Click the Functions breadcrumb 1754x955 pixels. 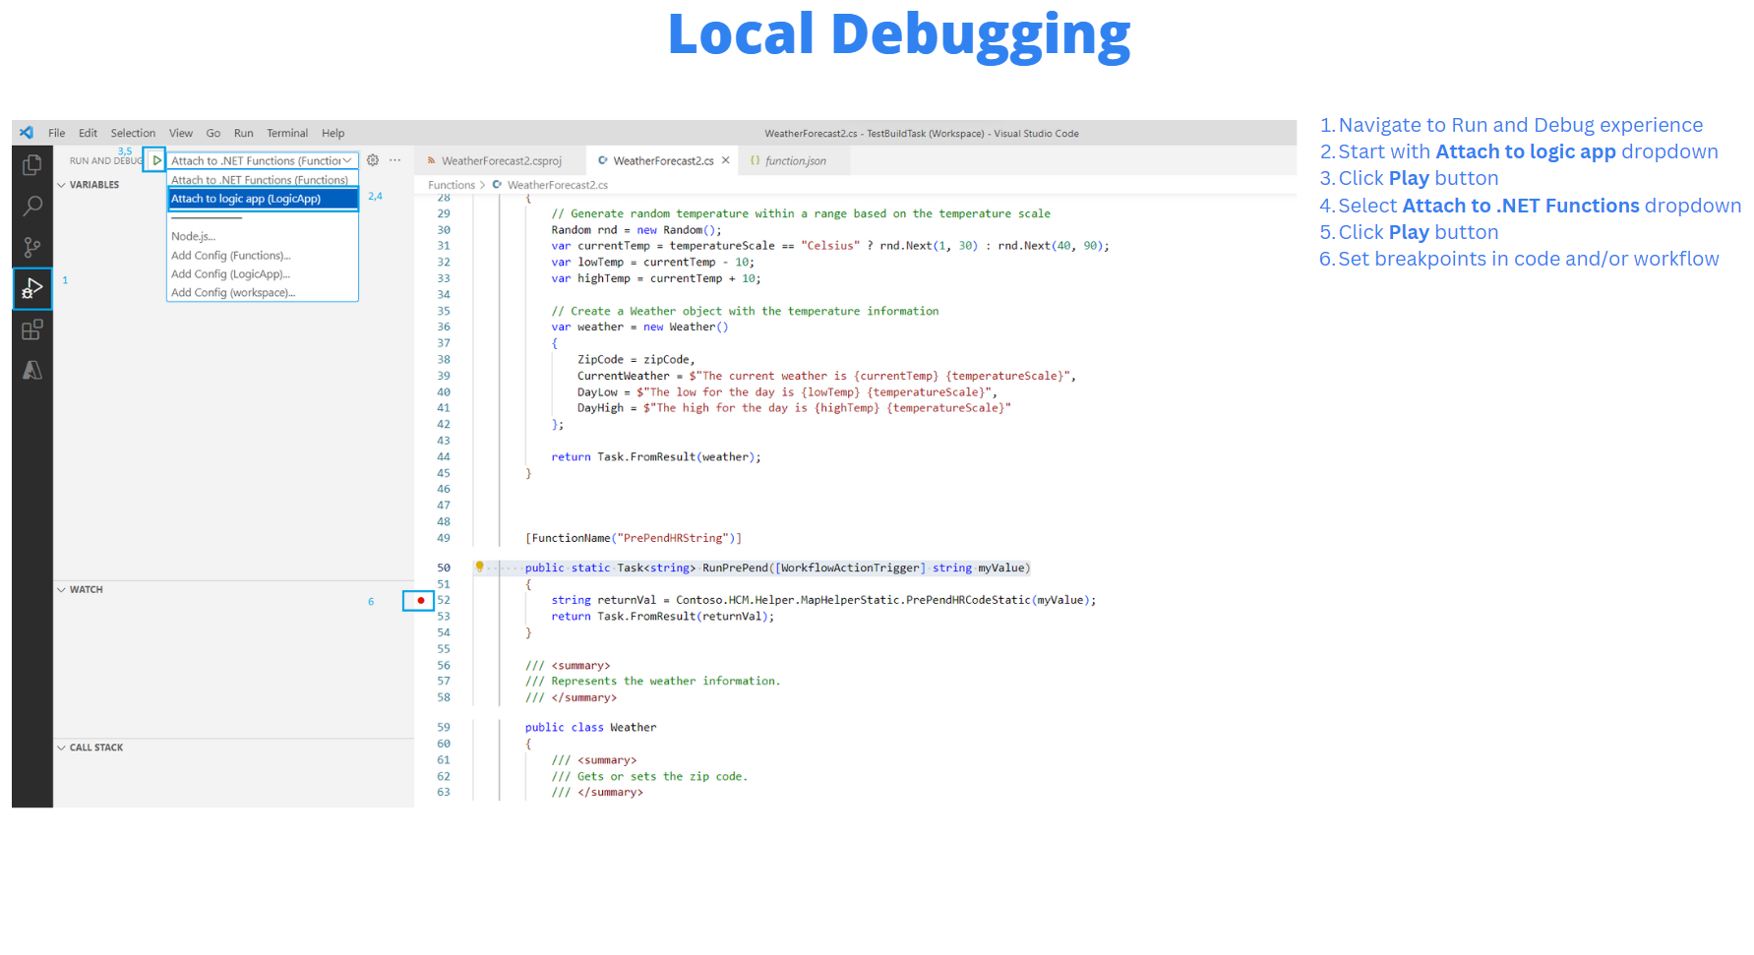pyautogui.click(x=452, y=185)
